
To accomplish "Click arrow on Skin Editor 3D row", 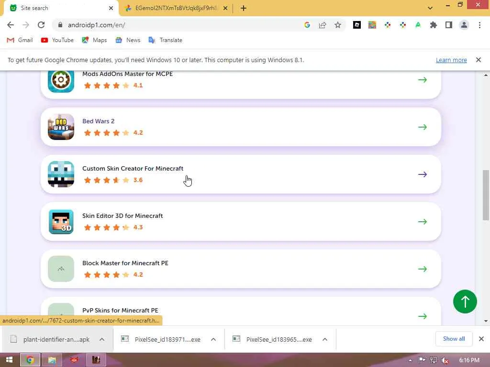I will pos(423,222).
